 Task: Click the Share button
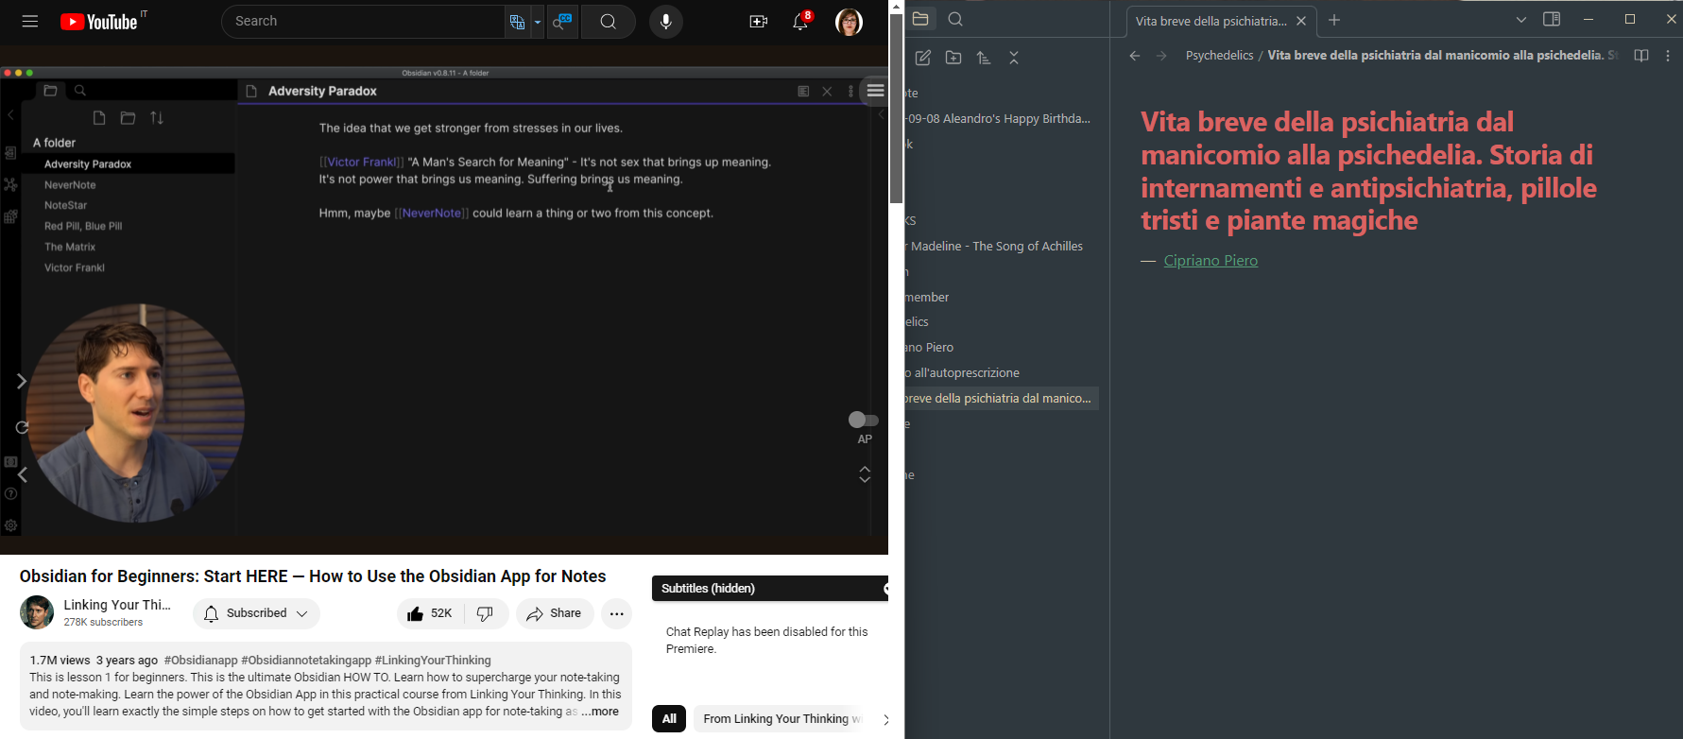tap(555, 613)
